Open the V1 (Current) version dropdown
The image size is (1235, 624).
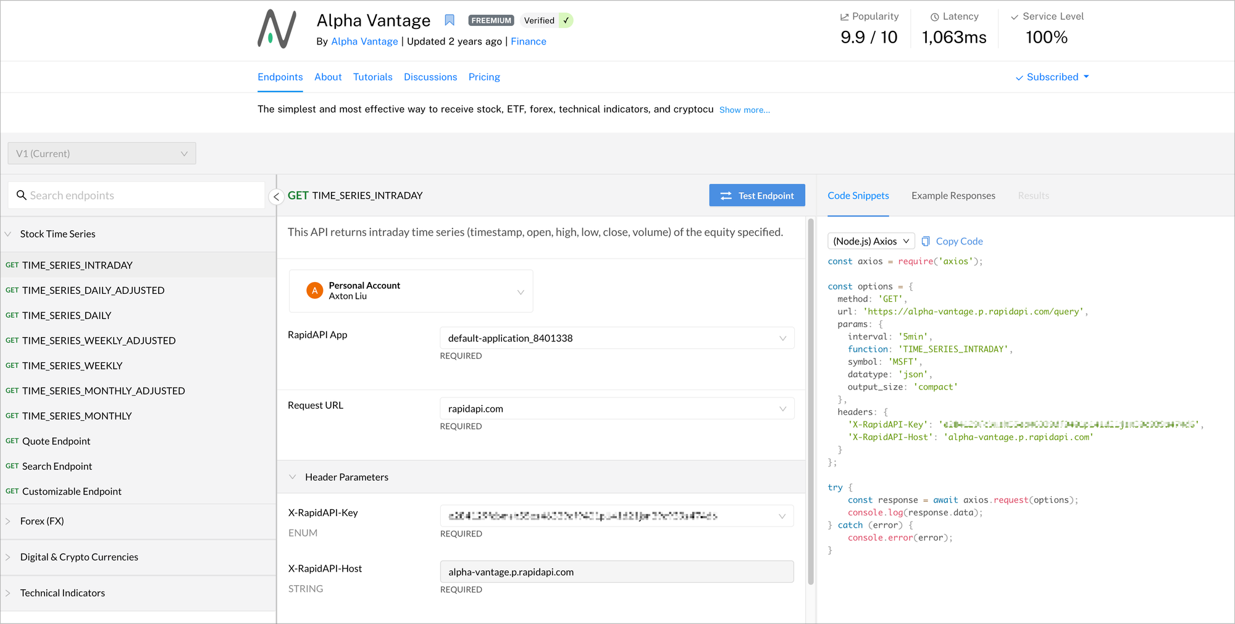(x=102, y=154)
